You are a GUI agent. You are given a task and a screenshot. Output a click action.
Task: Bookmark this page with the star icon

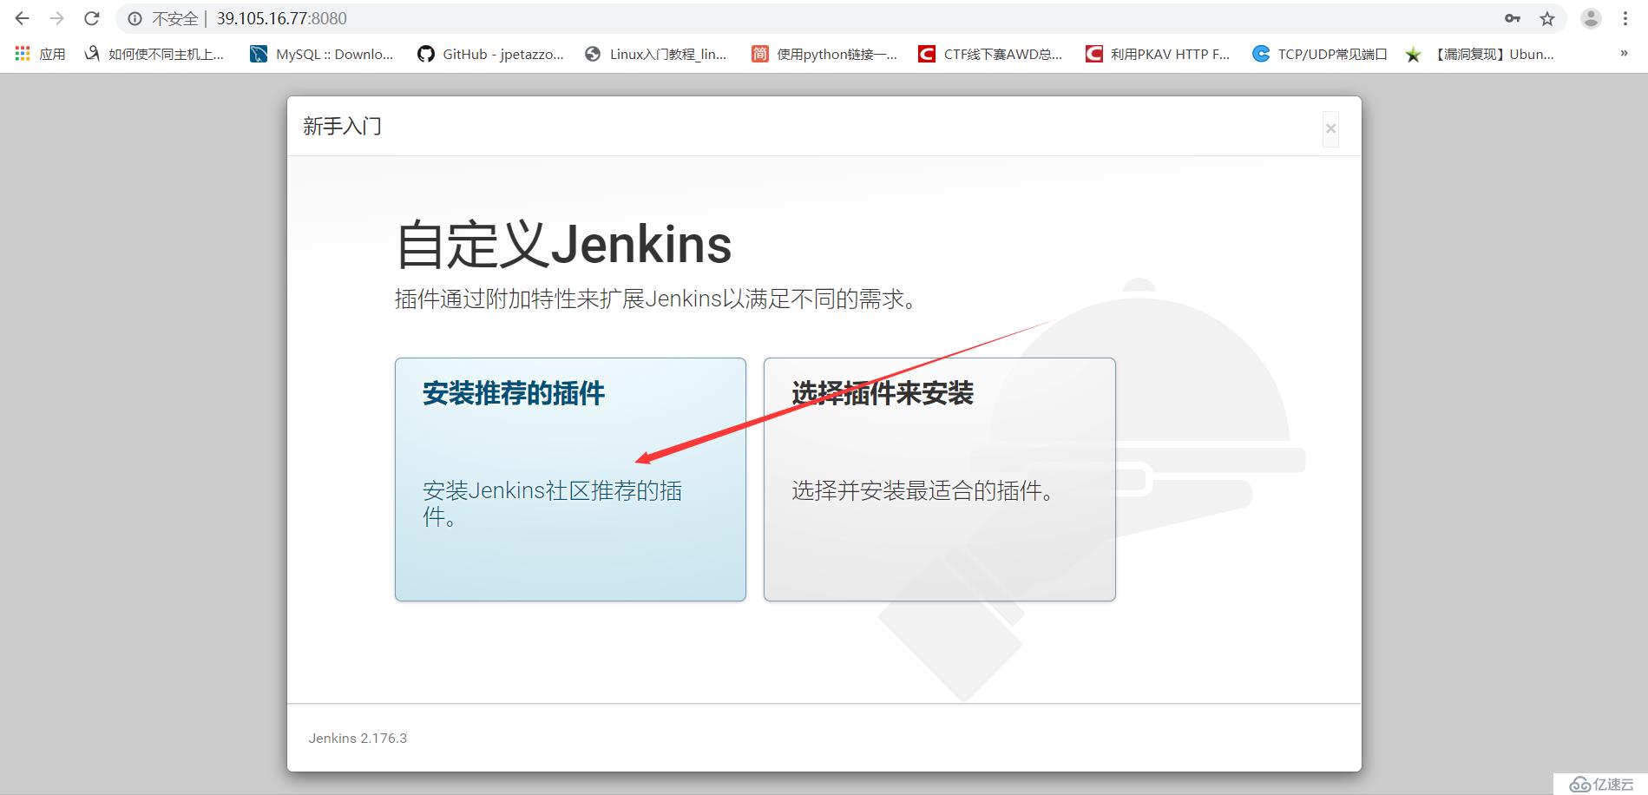point(1547,18)
